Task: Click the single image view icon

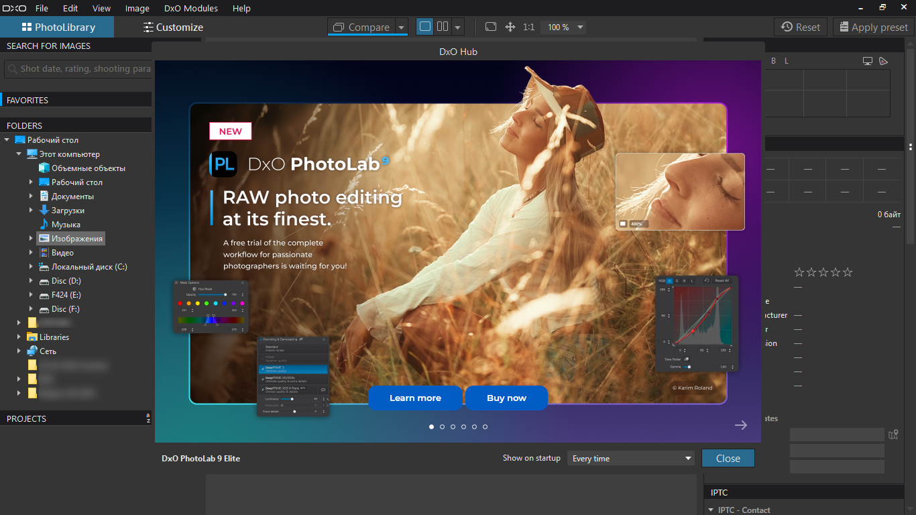Action: click(x=424, y=27)
